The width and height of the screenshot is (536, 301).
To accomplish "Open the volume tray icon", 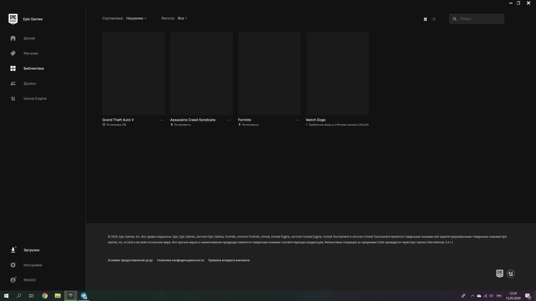I will [x=491, y=296].
